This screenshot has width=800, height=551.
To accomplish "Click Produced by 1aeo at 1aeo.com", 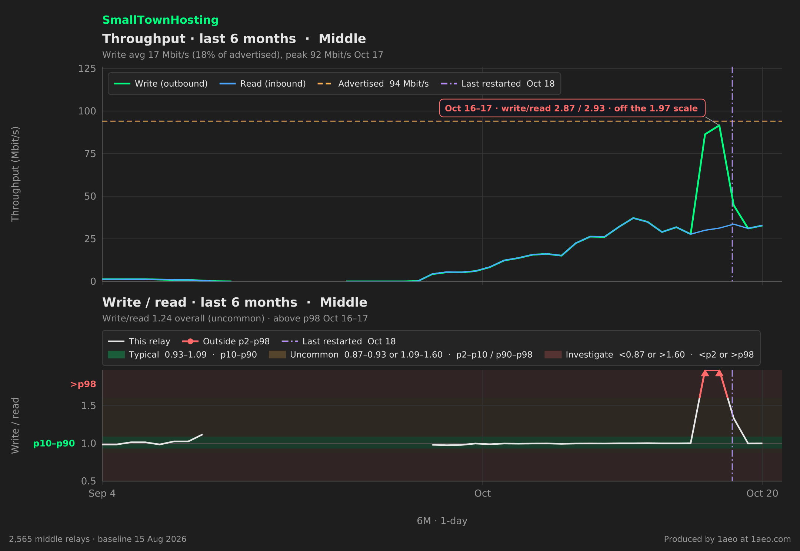I will click(x=727, y=539).
